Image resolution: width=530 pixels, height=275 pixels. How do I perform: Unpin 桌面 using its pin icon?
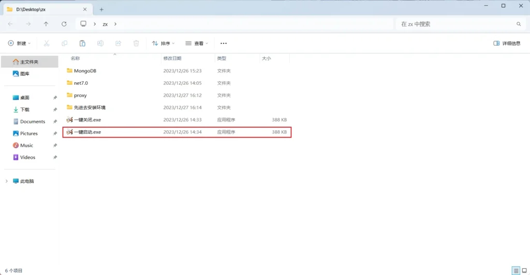(x=55, y=98)
